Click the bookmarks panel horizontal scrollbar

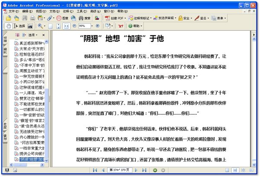pyautogui.click(x=27, y=165)
